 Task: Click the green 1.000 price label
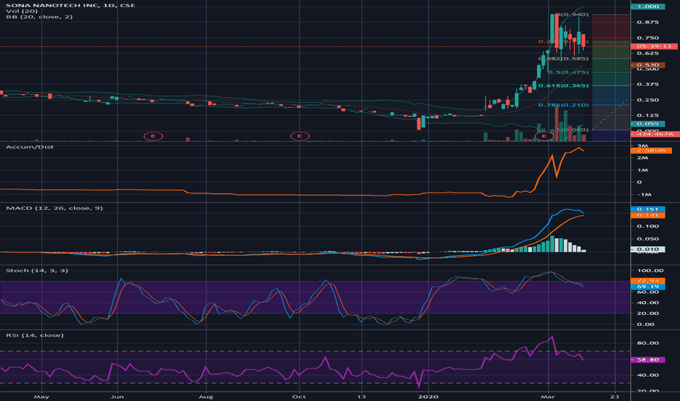pos(647,7)
